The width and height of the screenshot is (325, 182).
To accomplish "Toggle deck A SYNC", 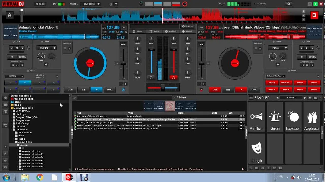I will (110, 90).
